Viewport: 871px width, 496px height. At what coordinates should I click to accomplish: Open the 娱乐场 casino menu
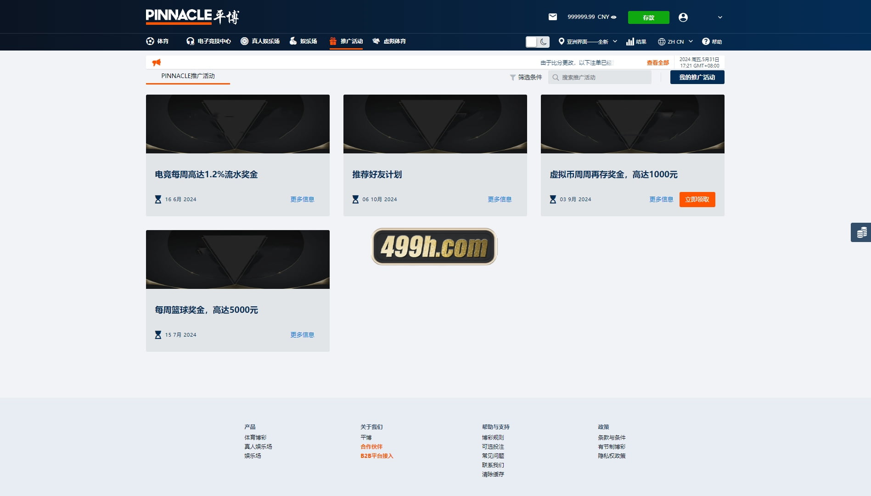pyautogui.click(x=303, y=41)
